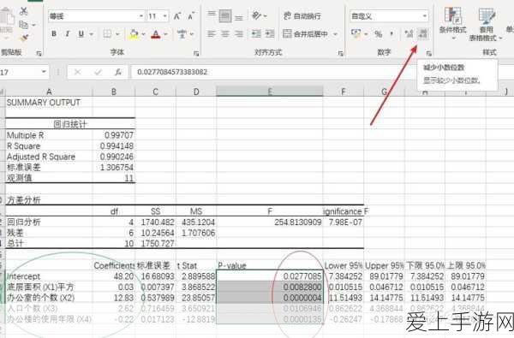
Task: Click the Wrap Text button
Action: point(302,15)
